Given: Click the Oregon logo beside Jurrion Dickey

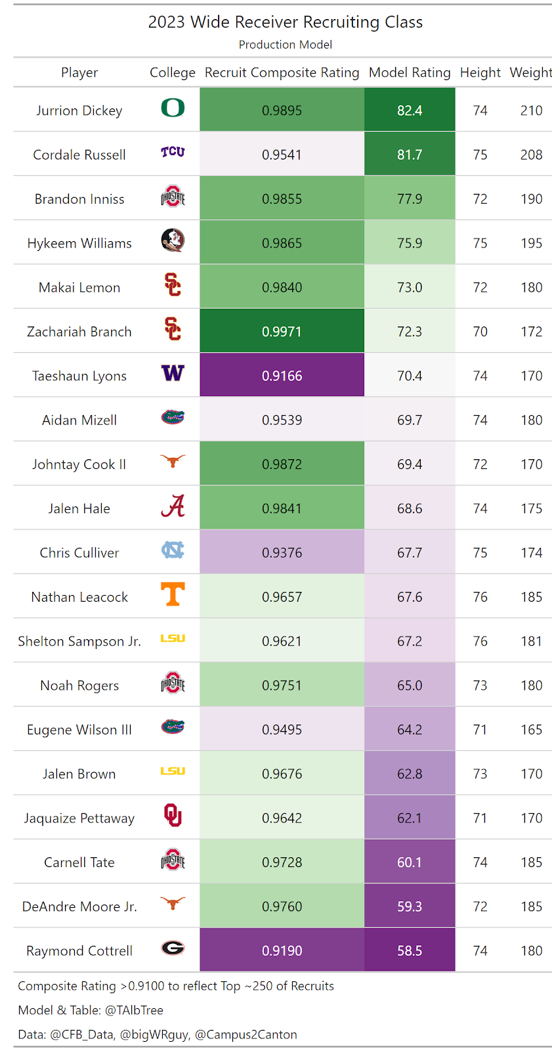Looking at the screenshot, I should click(x=173, y=108).
